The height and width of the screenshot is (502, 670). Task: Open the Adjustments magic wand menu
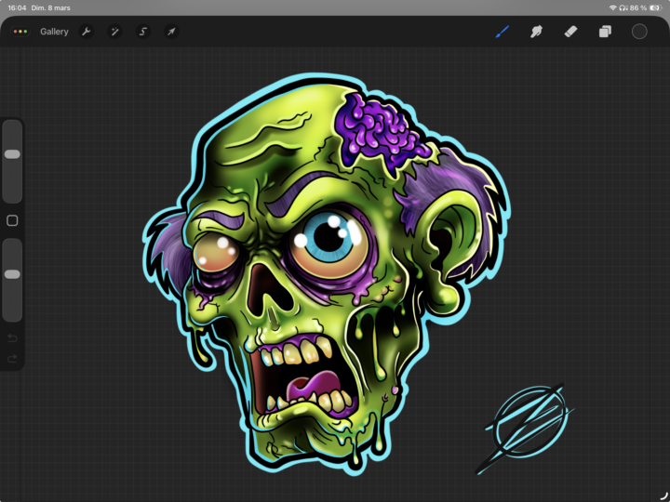[114, 32]
